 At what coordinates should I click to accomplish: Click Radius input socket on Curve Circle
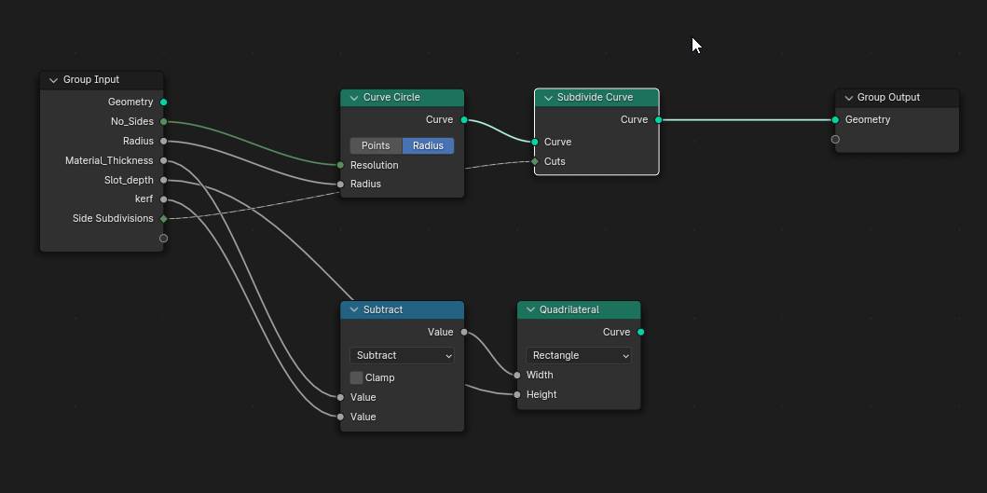click(x=340, y=184)
